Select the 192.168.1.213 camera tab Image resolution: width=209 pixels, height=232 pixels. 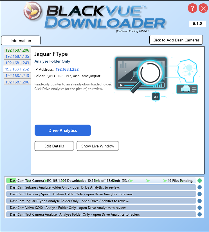click(x=17, y=76)
